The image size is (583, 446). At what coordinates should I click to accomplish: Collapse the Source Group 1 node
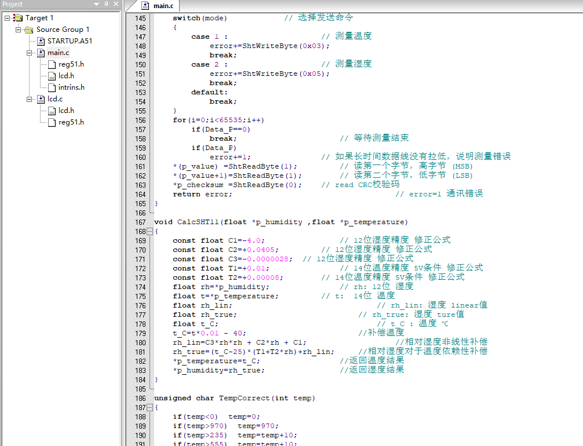click(18, 30)
